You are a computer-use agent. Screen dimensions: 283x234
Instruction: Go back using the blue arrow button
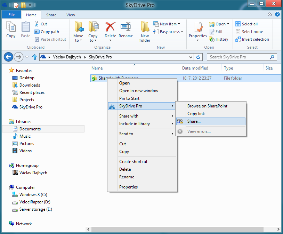tap(8, 57)
